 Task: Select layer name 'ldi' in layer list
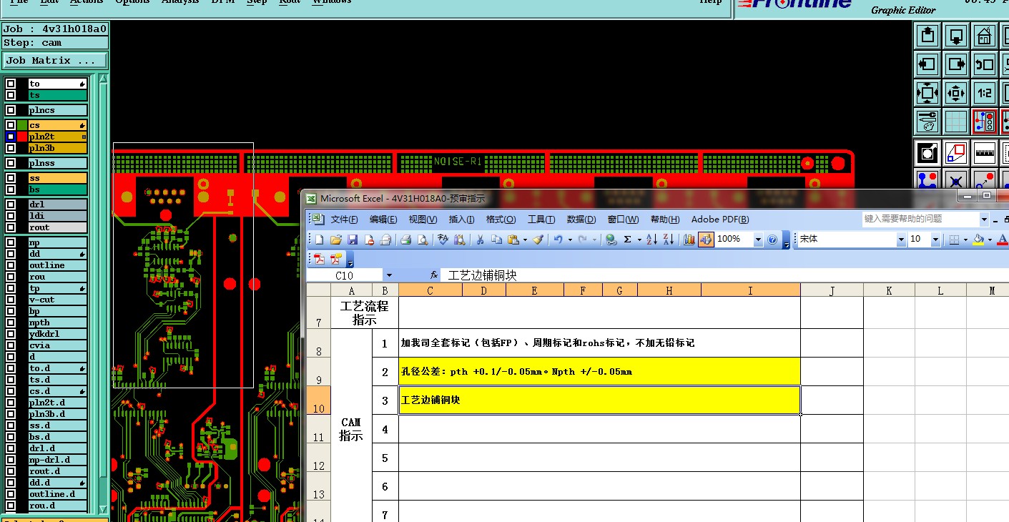(57, 216)
